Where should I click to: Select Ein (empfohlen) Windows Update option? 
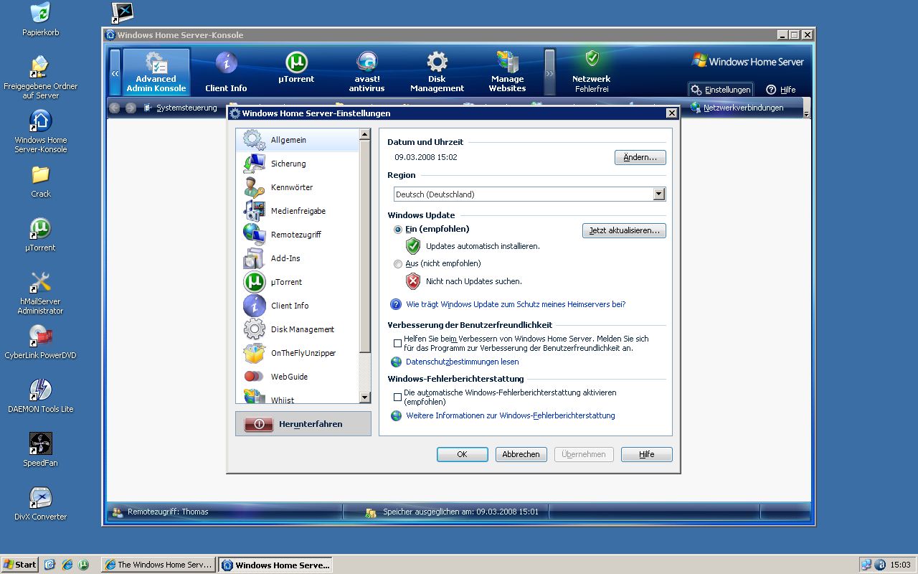click(398, 230)
